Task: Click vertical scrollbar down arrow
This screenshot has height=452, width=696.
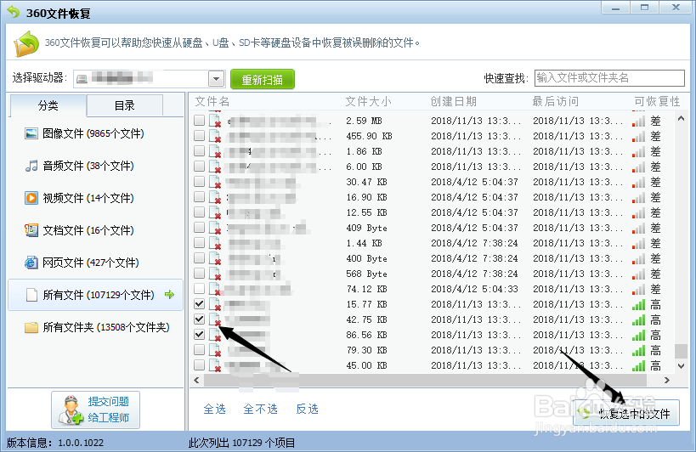Action: coord(681,366)
